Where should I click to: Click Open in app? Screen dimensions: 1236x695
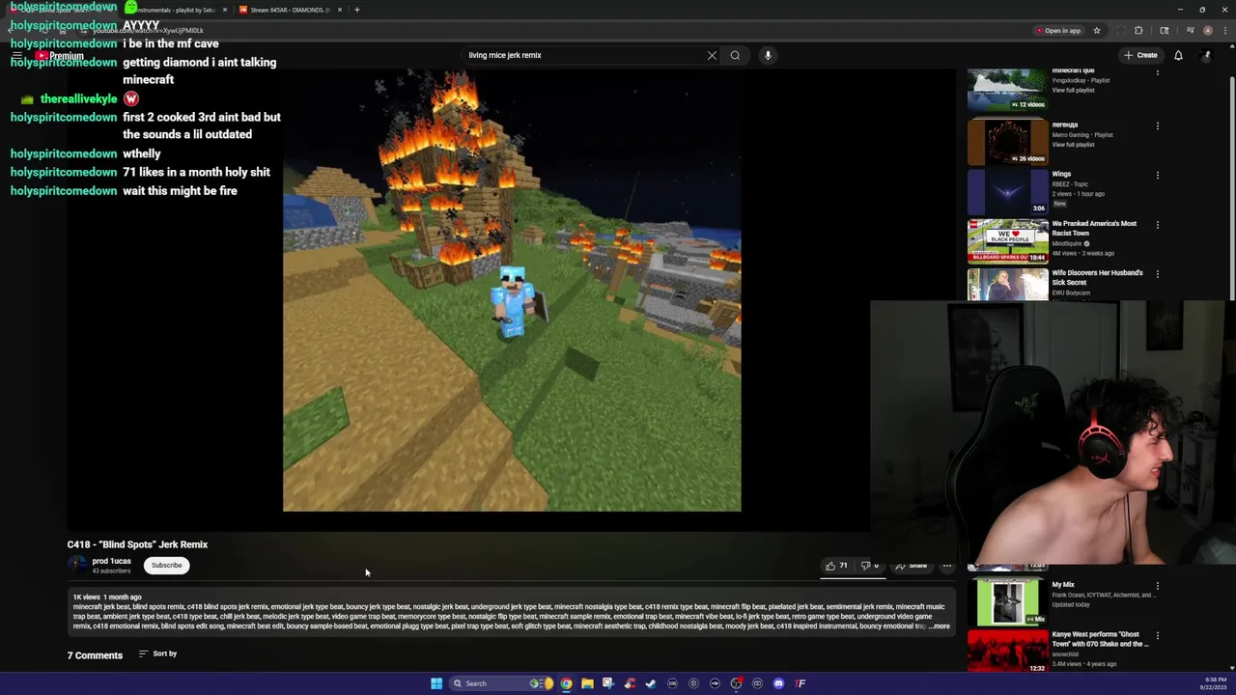1059,31
